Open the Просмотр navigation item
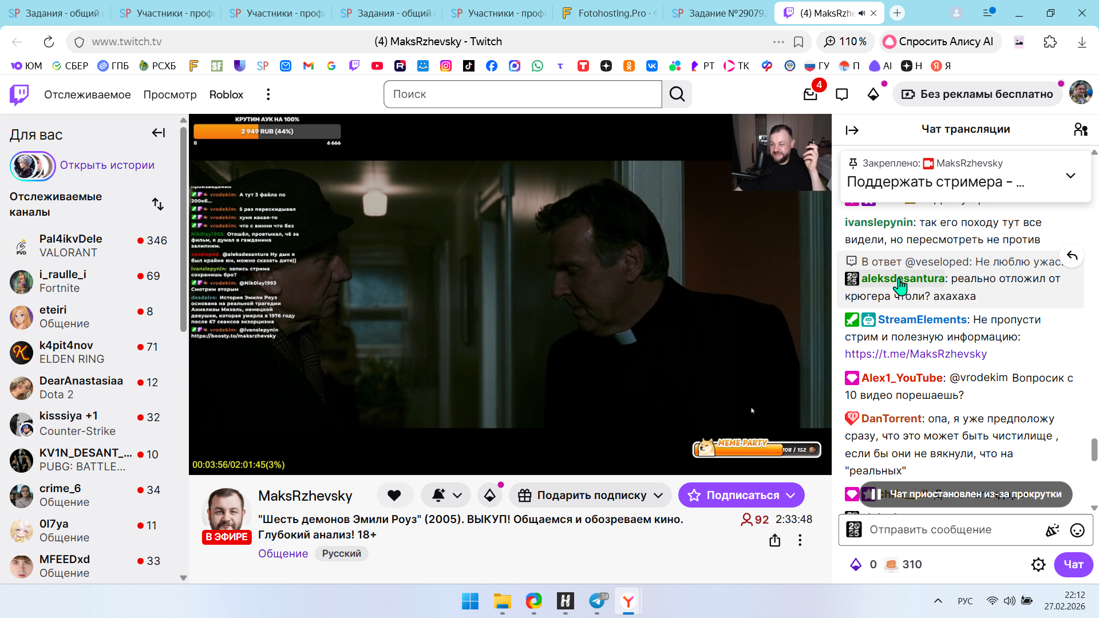 (x=170, y=94)
